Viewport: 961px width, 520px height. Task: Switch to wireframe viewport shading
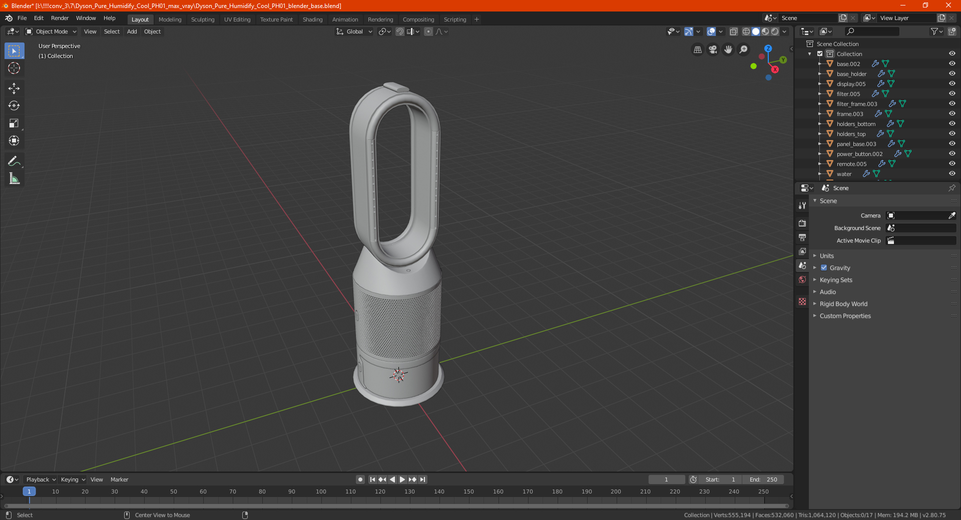[x=746, y=31]
